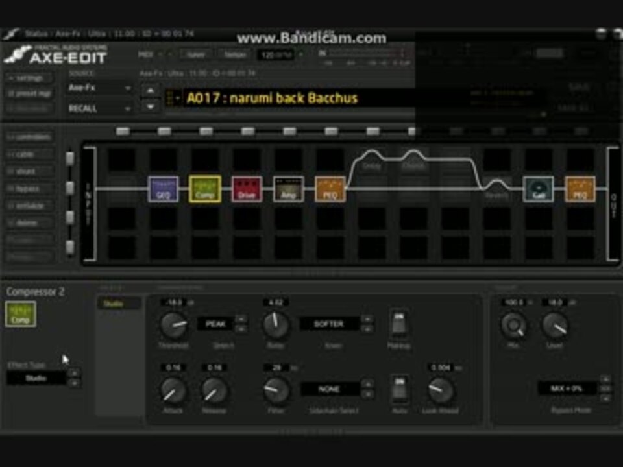Click the Level knob
623x467 pixels.
coord(555,325)
